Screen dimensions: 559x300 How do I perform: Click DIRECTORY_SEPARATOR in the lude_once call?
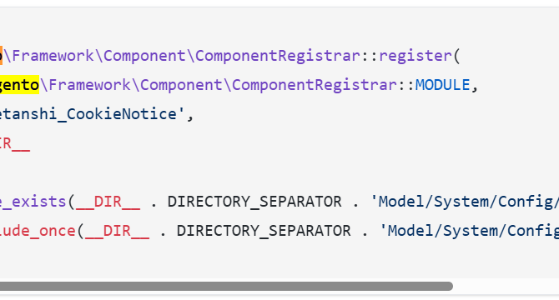pyautogui.click(x=264, y=232)
